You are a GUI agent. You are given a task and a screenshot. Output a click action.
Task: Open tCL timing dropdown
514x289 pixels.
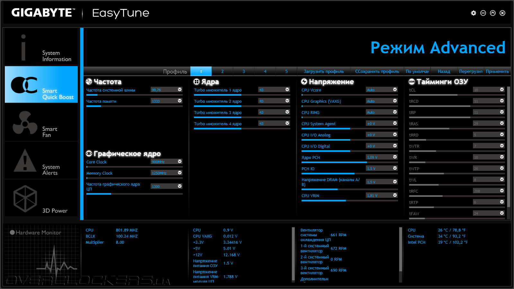[x=489, y=90]
